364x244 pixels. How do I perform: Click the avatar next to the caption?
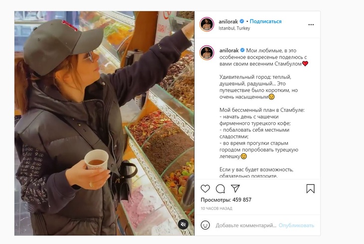[x=206, y=53]
